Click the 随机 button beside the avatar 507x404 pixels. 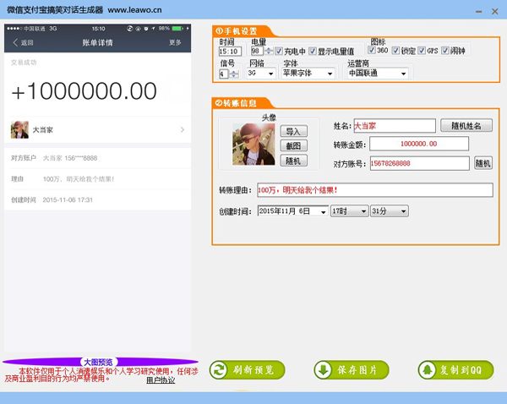293,161
